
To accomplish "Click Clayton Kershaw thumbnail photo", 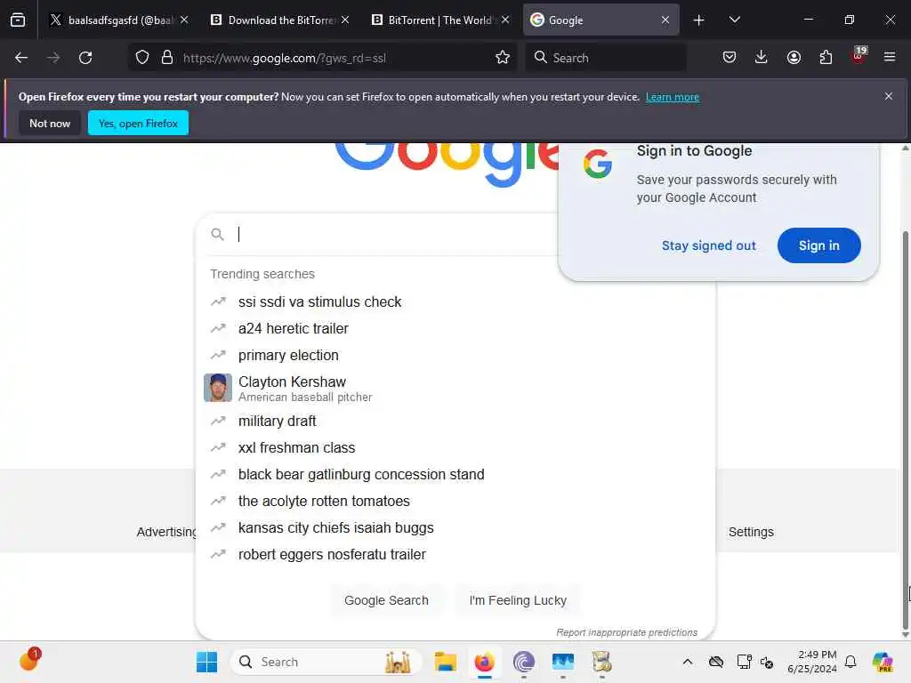I will tap(218, 388).
